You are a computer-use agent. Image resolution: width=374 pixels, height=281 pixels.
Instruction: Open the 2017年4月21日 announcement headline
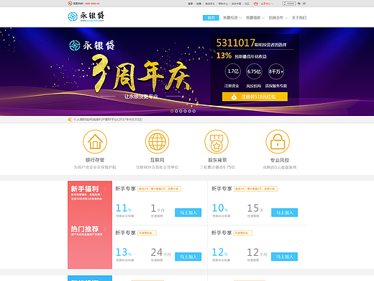point(108,120)
